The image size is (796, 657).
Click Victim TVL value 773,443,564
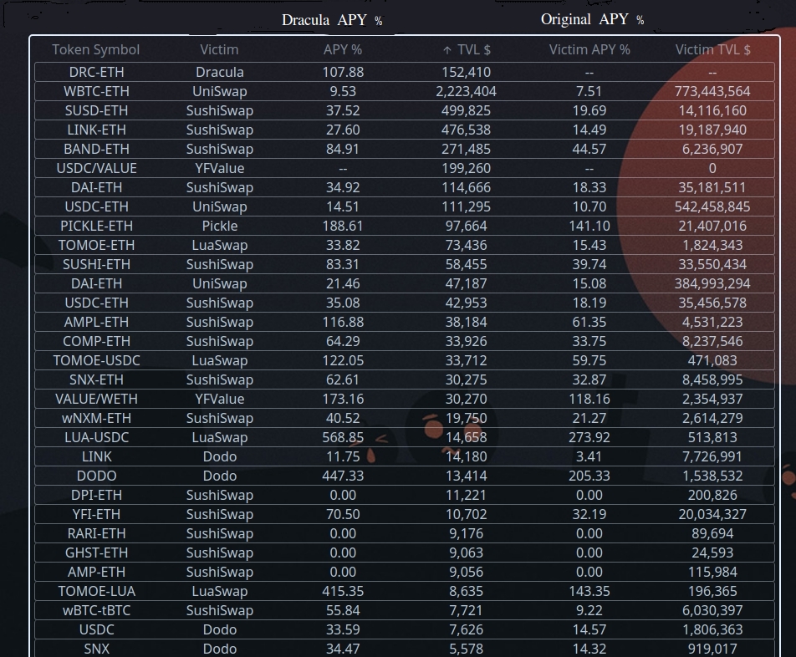(712, 91)
